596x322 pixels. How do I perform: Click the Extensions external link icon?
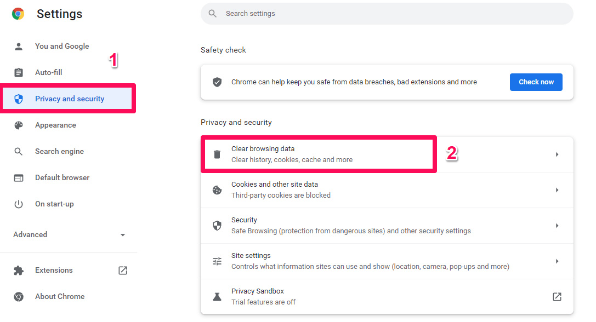[x=123, y=270]
